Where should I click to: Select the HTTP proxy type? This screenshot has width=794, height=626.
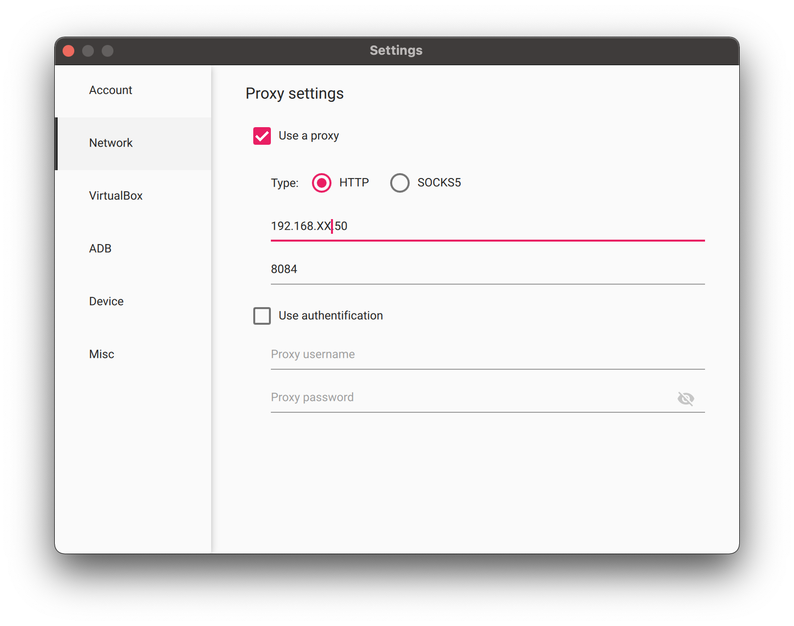pyautogui.click(x=321, y=182)
